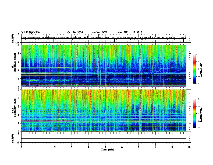Click time axis tick label "1"
Image resolution: width=213 pixels, height=165 pixels.
pos(38,147)
